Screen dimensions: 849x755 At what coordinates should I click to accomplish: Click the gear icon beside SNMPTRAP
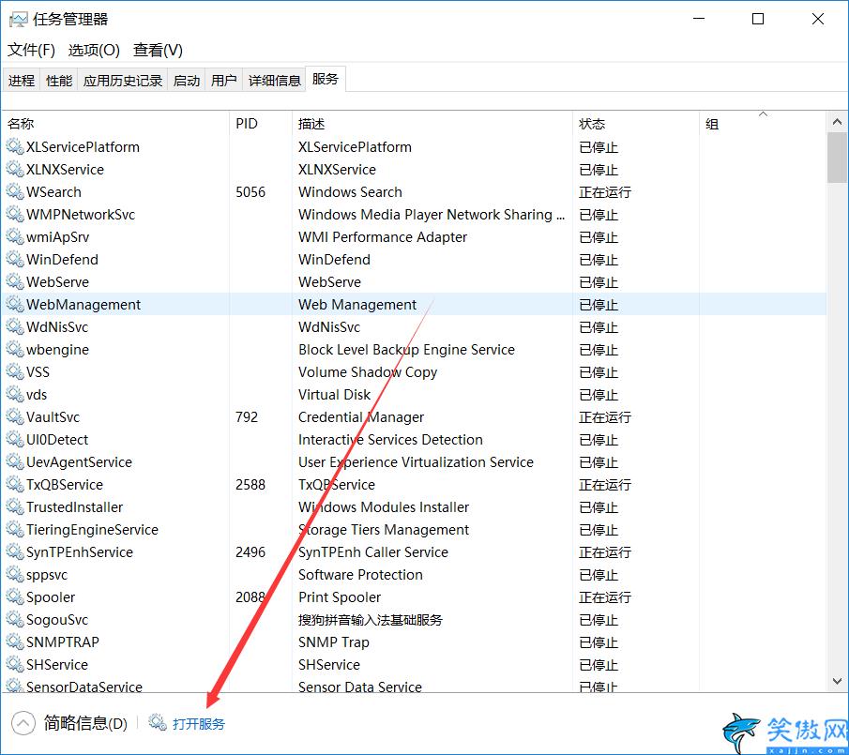[15, 642]
